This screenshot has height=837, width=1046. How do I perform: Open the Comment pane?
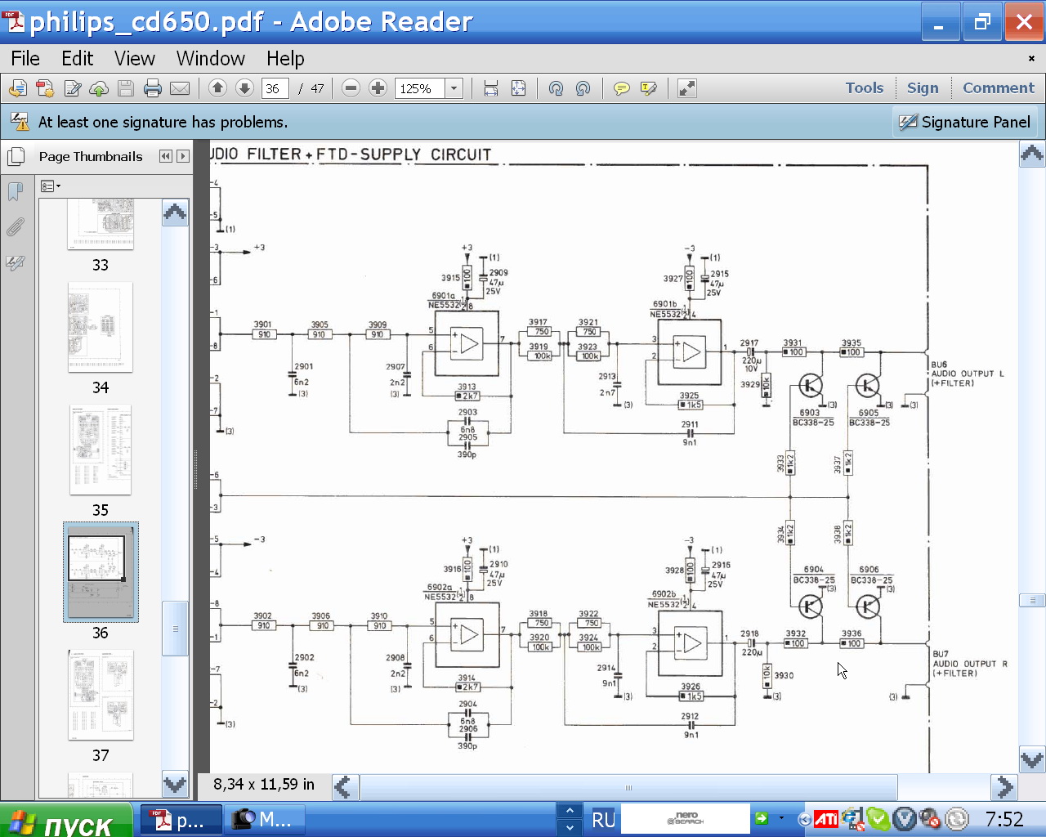pyautogui.click(x=998, y=88)
